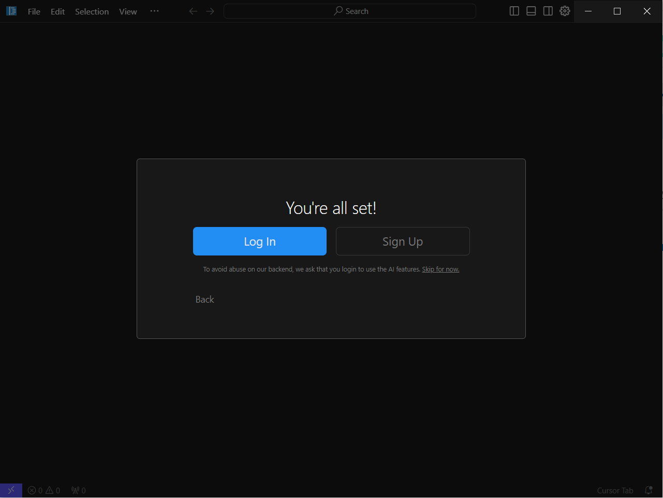663x498 pixels.
Task: Expand the overflow menu with three dots
Action: (x=154, y=11)
